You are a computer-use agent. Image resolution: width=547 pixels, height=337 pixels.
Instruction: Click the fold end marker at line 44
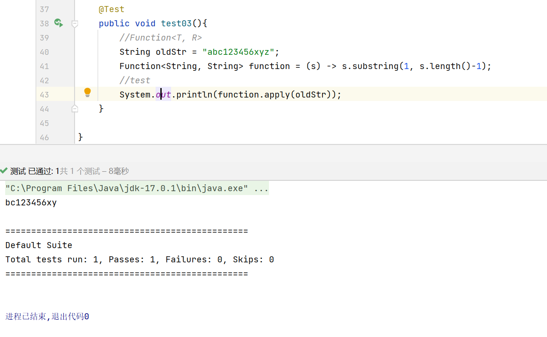75,109
